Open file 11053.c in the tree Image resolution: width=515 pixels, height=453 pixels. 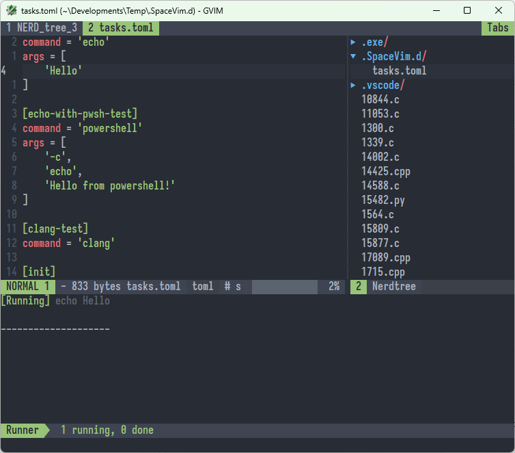pyautogui.click(x=380, y=114)
